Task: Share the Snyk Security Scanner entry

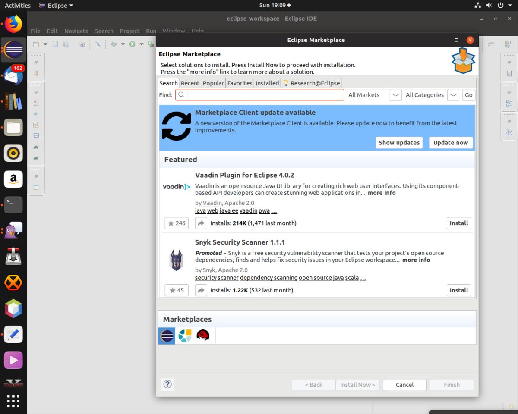Action: (201, 290)
